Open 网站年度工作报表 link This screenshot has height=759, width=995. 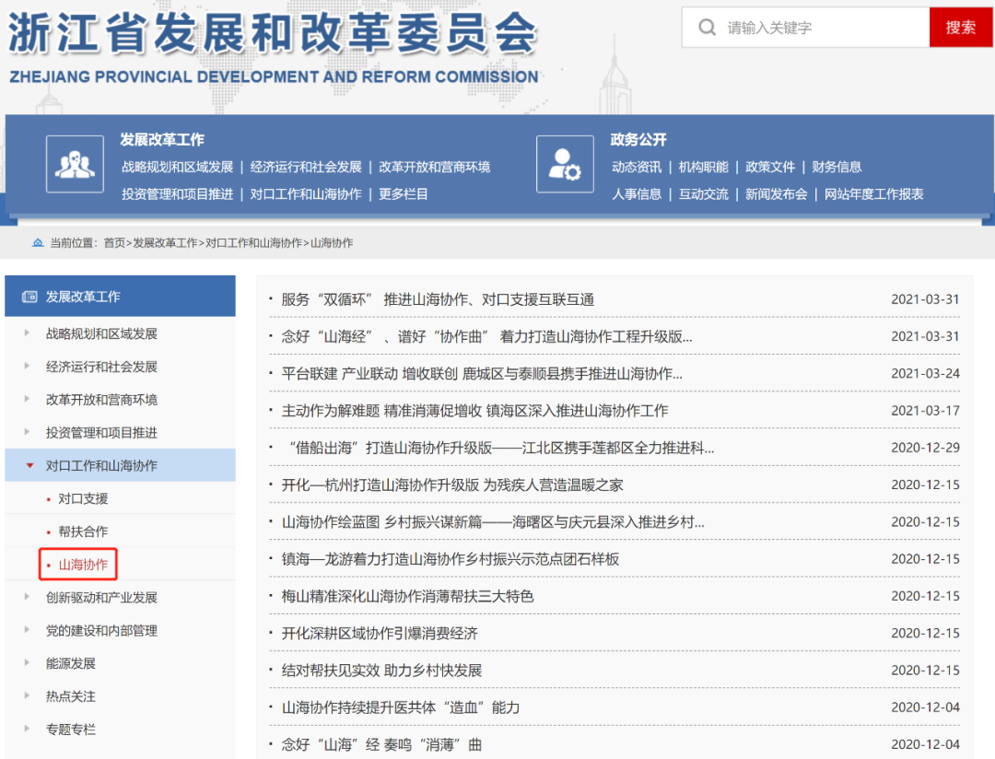(x=874, y=194)
